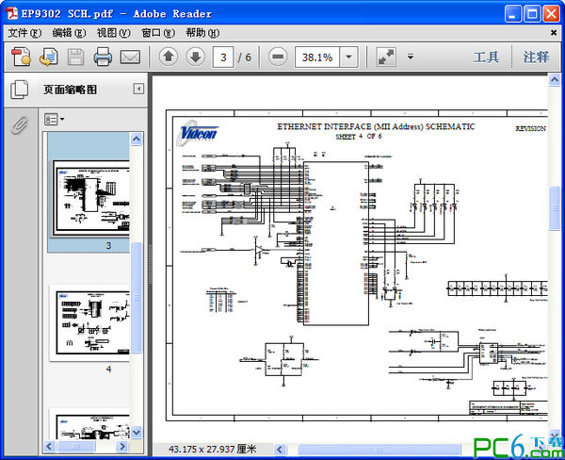Image resolution: width=565 pixels, height=460 pixels.
Task: Click the thumbnail panel vertical scrollbar
Action: [x=137, y=283]
